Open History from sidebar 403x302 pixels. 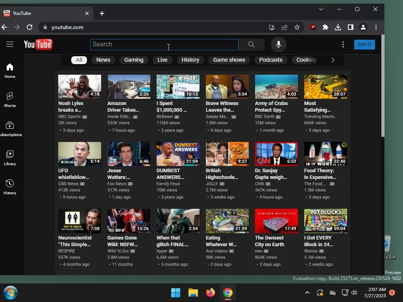(x=10, y=187)
